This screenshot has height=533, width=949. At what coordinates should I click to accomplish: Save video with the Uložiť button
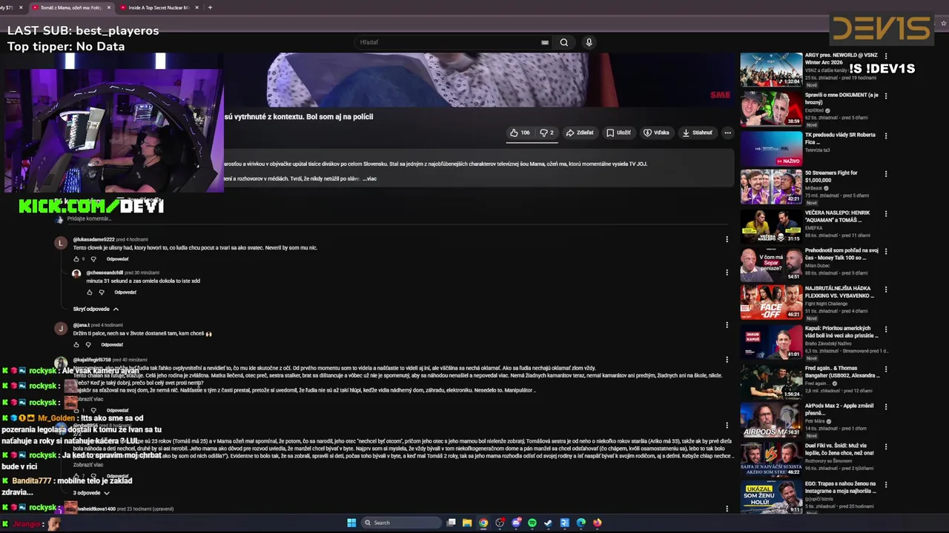pyautogui.click(x=618, y=133)
